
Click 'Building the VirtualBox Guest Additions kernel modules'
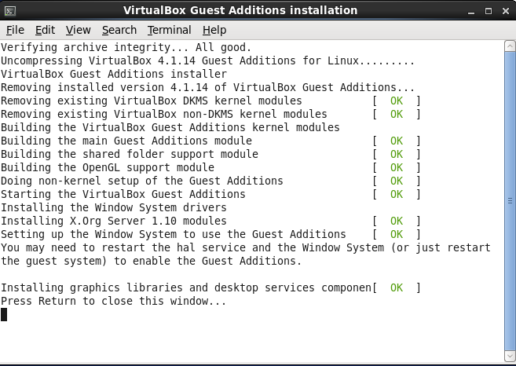170,127
